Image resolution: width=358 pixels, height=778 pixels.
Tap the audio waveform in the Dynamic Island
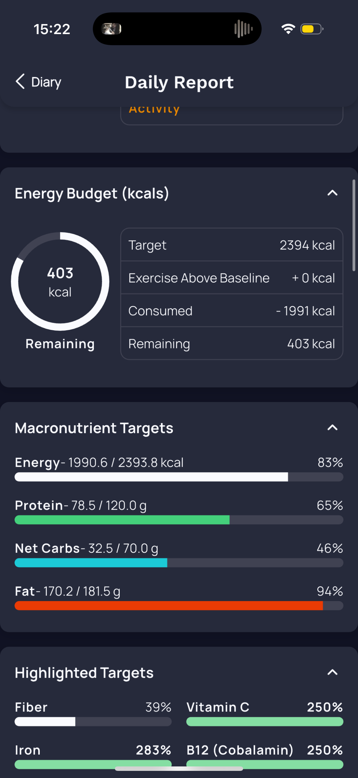243,29
